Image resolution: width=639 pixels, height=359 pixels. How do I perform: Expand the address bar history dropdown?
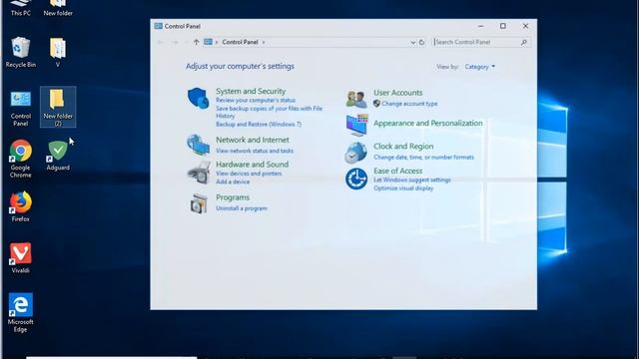tap(412, 42)
